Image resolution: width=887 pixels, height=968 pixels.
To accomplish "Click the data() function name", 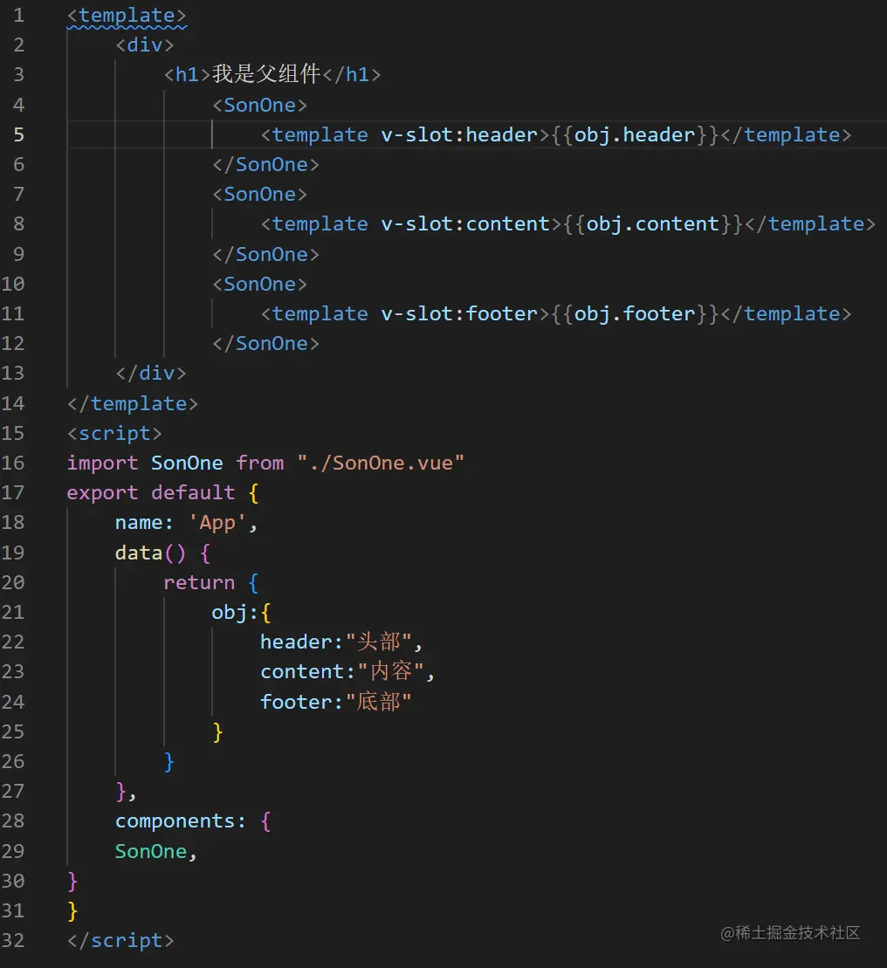I will coord(139,553).
